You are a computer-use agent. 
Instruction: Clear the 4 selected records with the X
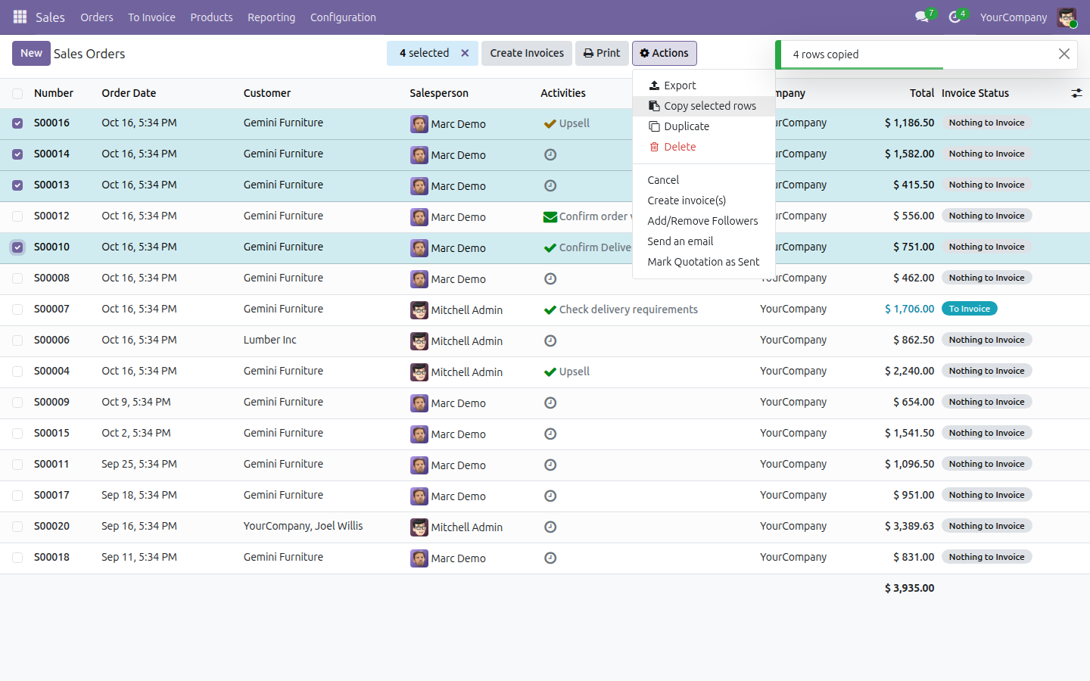point(465,53)
